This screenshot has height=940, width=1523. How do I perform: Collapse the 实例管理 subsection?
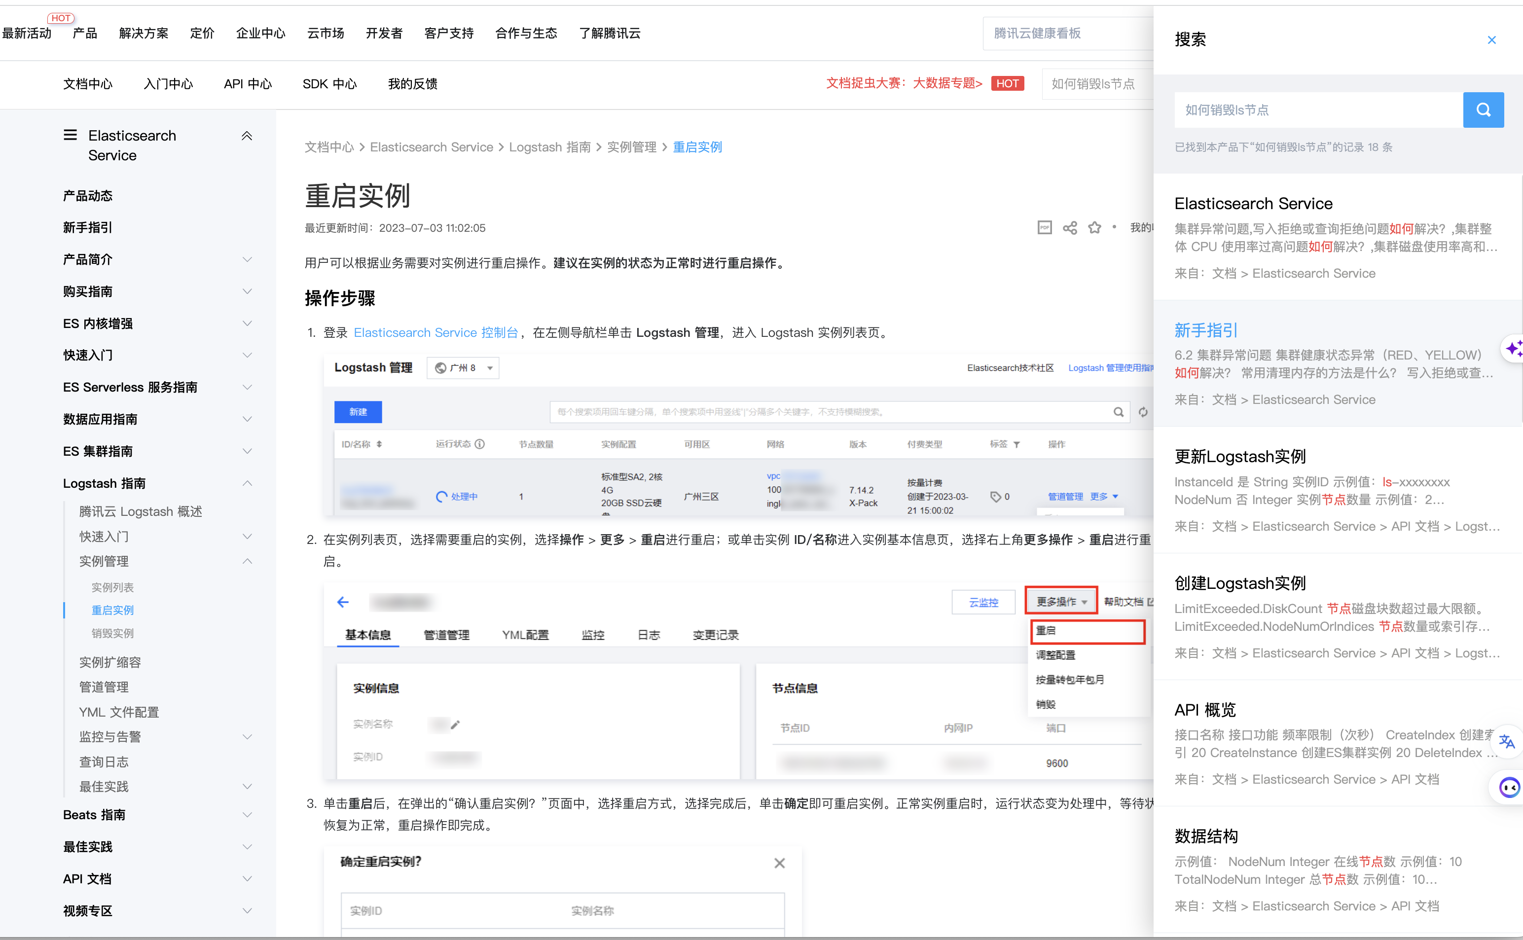click(247, 561)
